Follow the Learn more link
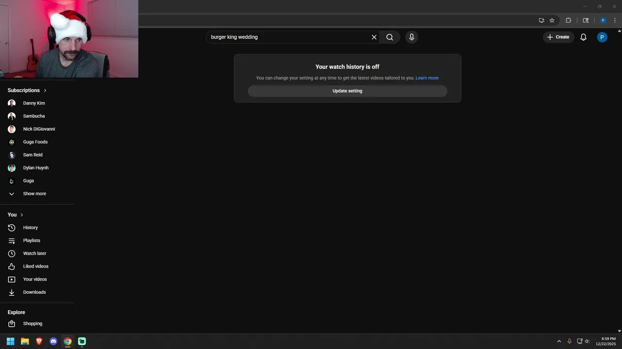The width and height of the screenshot is (622, 349). (x=427, y=78)
